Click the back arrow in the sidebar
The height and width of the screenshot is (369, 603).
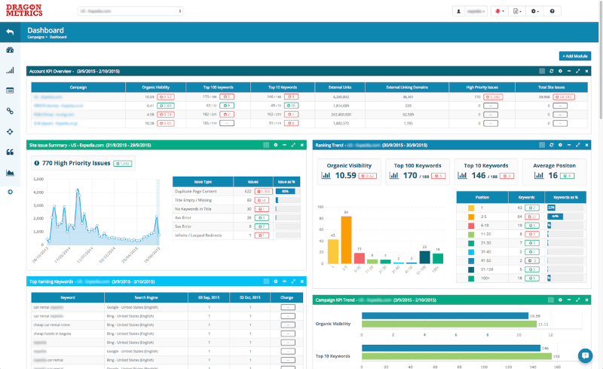pyautogui.click(x=11, y=32)
